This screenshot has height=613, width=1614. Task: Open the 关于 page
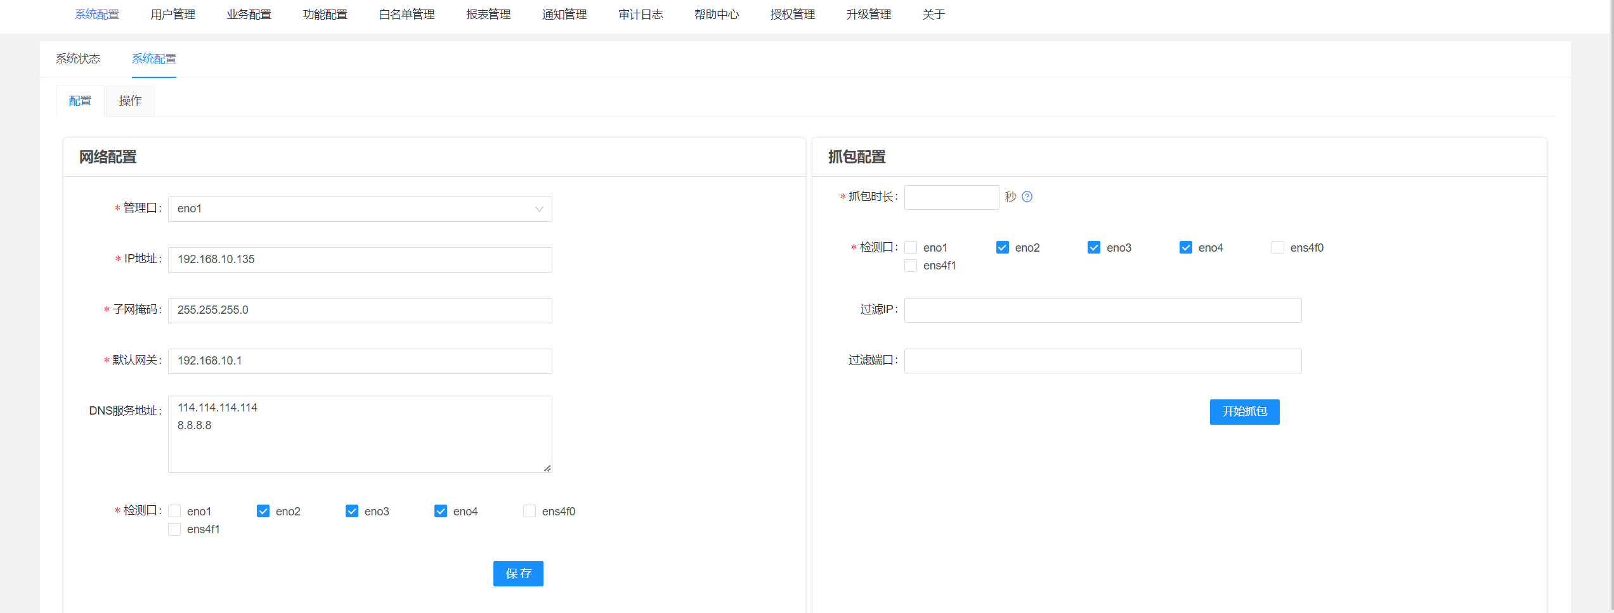[934, 14]
